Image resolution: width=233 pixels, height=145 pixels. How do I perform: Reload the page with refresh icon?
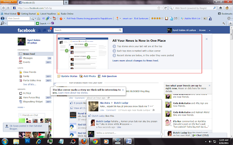pyautogui.click(x=165, y=8)
